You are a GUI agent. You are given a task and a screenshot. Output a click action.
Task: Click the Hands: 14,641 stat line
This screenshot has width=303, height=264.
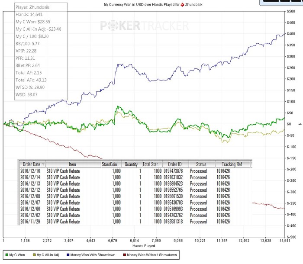click(x=29, y=14)
